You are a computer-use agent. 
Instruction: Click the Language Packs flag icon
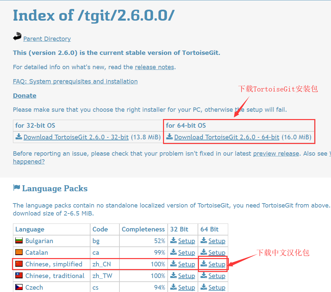[16, 188]
